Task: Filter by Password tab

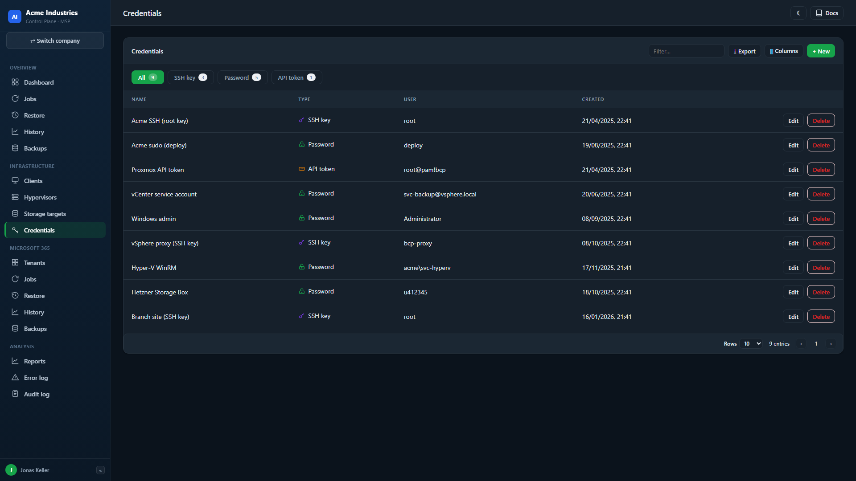Action: click(243, 77)
